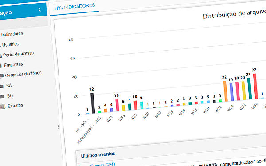
Task: Click the 4600009086 - SaCS axis label
Action: pyautogui.click(x=89, y=130)
